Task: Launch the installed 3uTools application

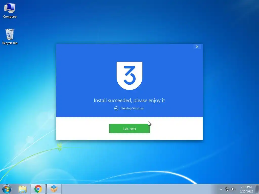Action: [129, 129]
